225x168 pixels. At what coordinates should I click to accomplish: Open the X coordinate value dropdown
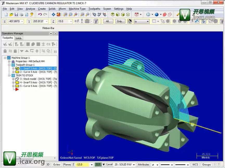coord(22,22)
